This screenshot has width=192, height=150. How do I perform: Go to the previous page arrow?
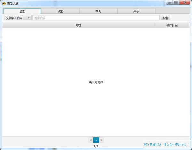(90, 140)
